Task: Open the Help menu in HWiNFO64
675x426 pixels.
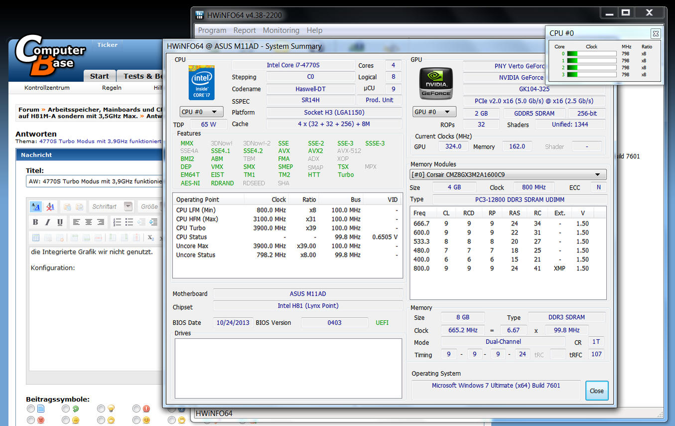Action: [314, 30]
